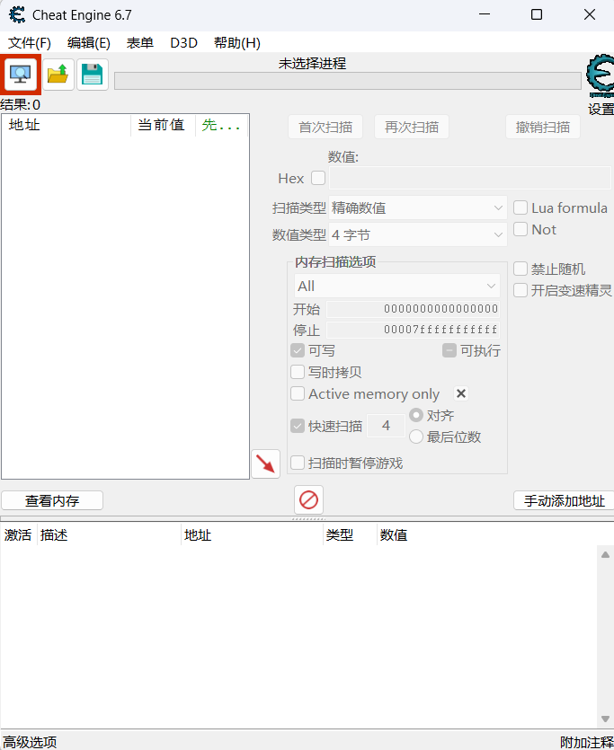Click the 停止 address field

(x=413, y=330)
